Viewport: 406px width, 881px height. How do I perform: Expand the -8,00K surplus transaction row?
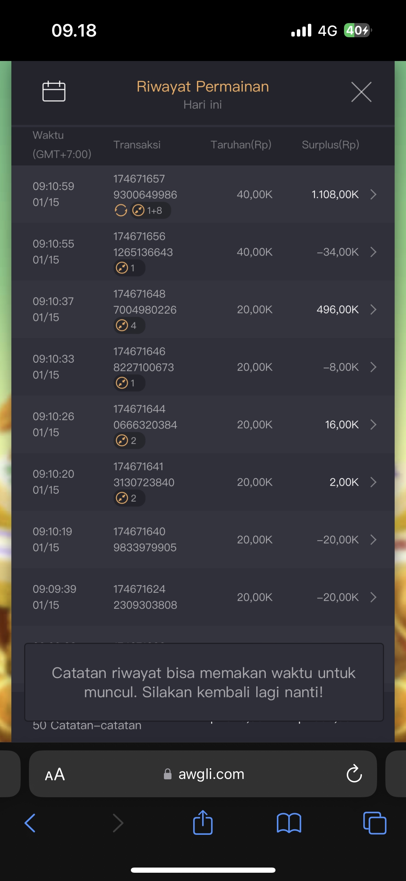coord(373,367)
